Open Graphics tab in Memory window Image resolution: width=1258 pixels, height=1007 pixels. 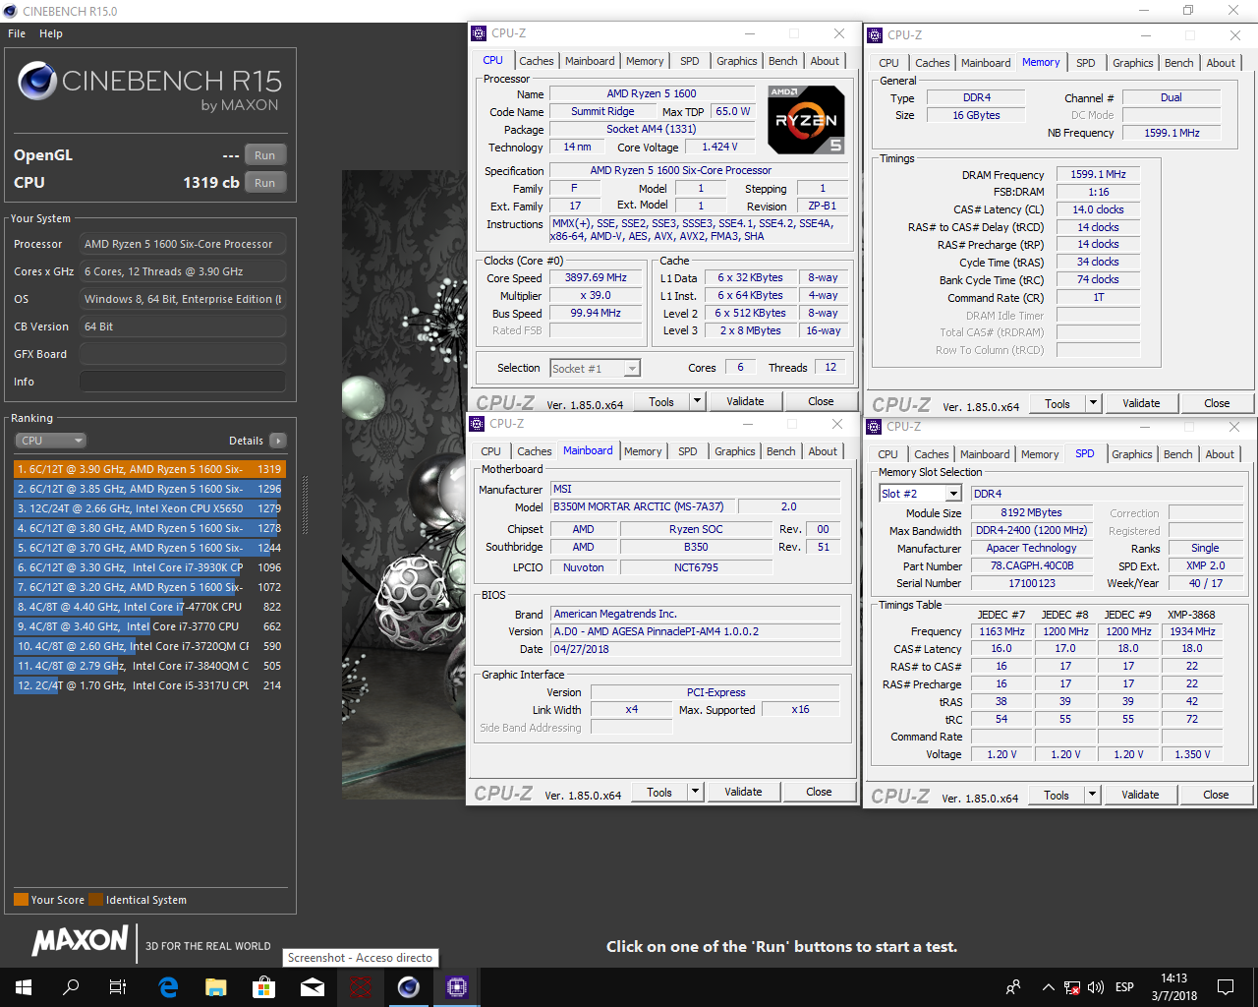tap(1133, 63)
